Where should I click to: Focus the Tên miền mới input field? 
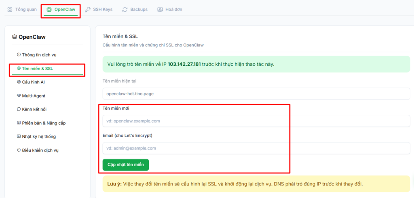click(x=256, y=121)
